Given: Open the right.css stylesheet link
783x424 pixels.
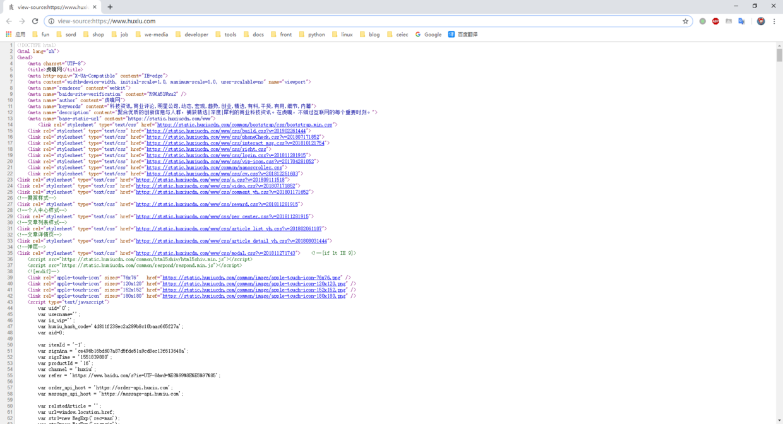Looking at the screenshot, I should point(206,150).
